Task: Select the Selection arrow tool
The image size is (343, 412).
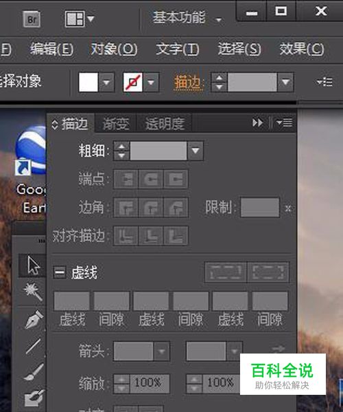Action: click(x=33, y=266)
